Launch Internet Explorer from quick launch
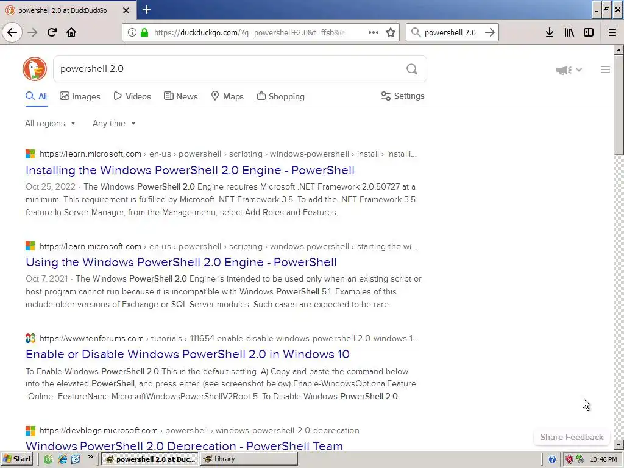Image resolution: width=624 pixels, height=468 pixels. (63, 459)
